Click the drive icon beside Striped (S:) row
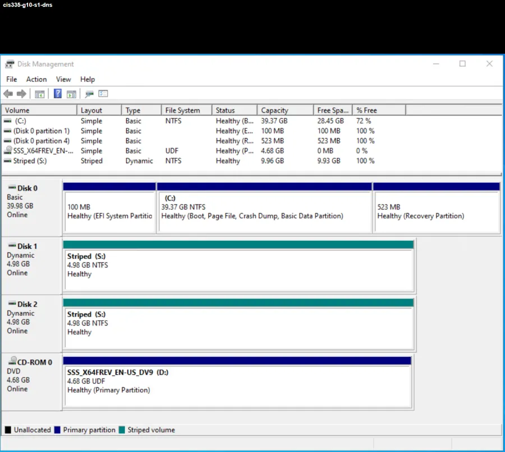505x452 pixels. 7,161
